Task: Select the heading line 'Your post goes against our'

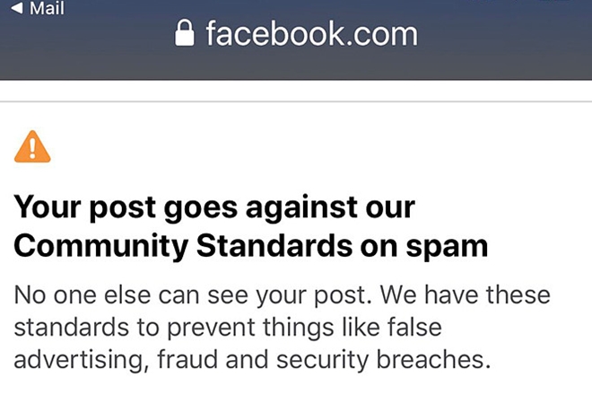Action: point(214,208)
